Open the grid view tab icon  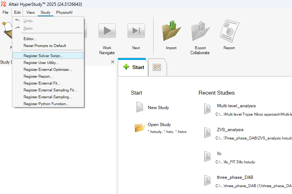point(157,67)
